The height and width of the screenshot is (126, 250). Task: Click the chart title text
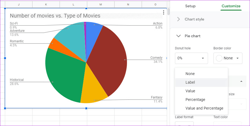[x=55, y=16]
